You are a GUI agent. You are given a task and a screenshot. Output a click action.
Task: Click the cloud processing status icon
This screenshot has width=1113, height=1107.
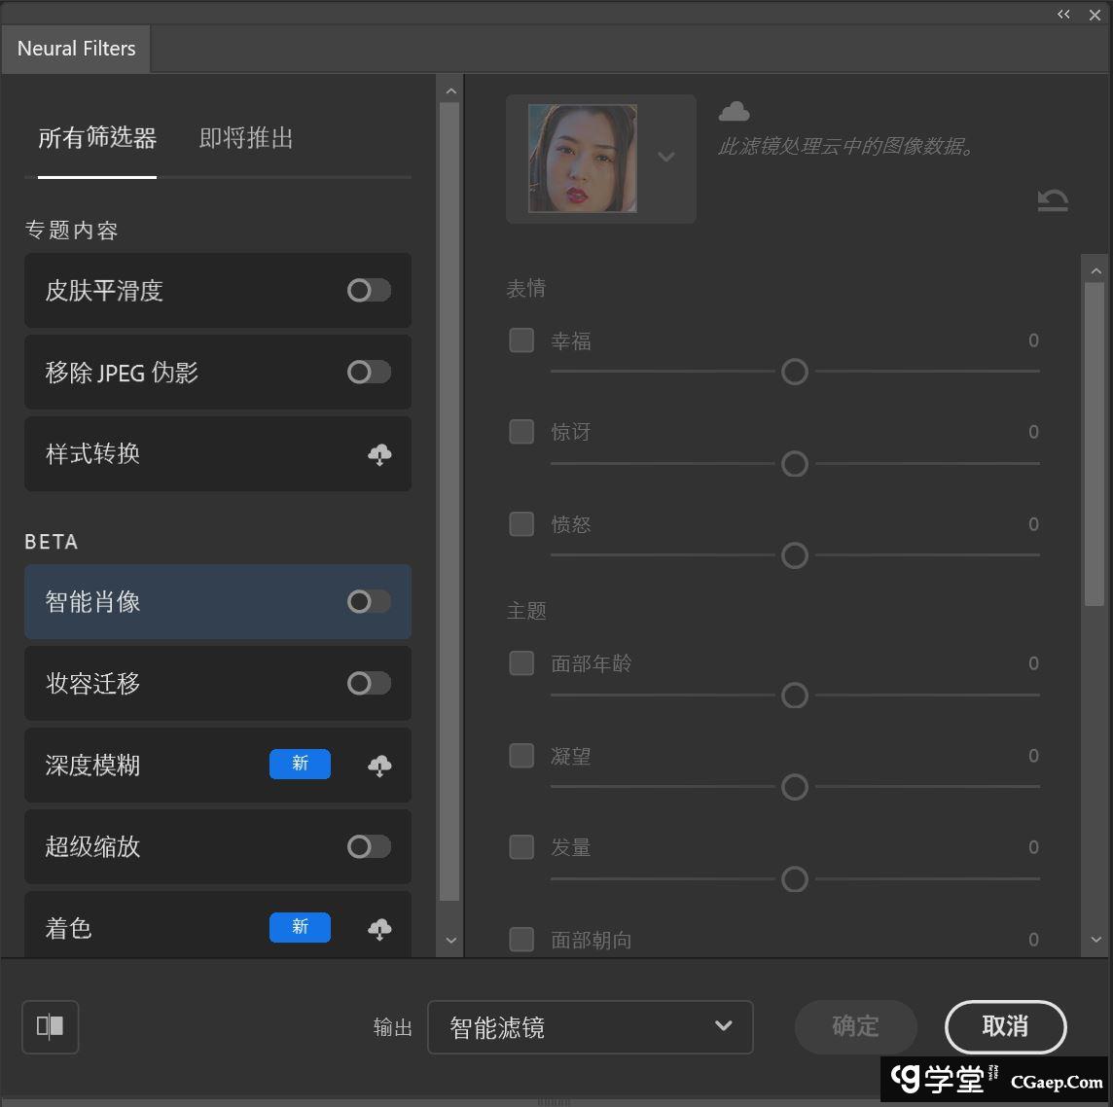tap(734, 110)
